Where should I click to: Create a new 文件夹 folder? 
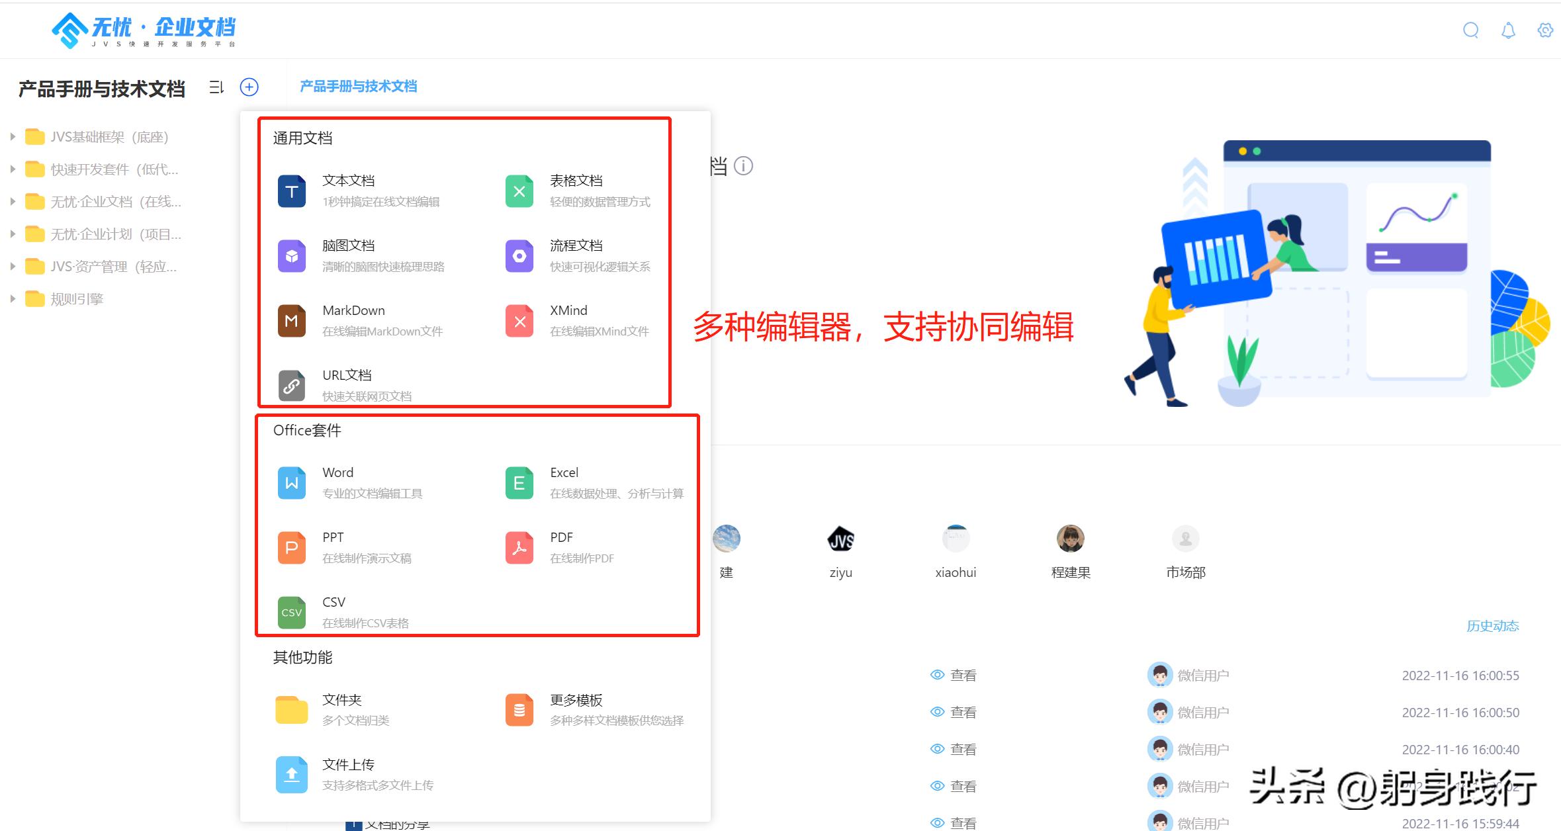pos(333,709)
